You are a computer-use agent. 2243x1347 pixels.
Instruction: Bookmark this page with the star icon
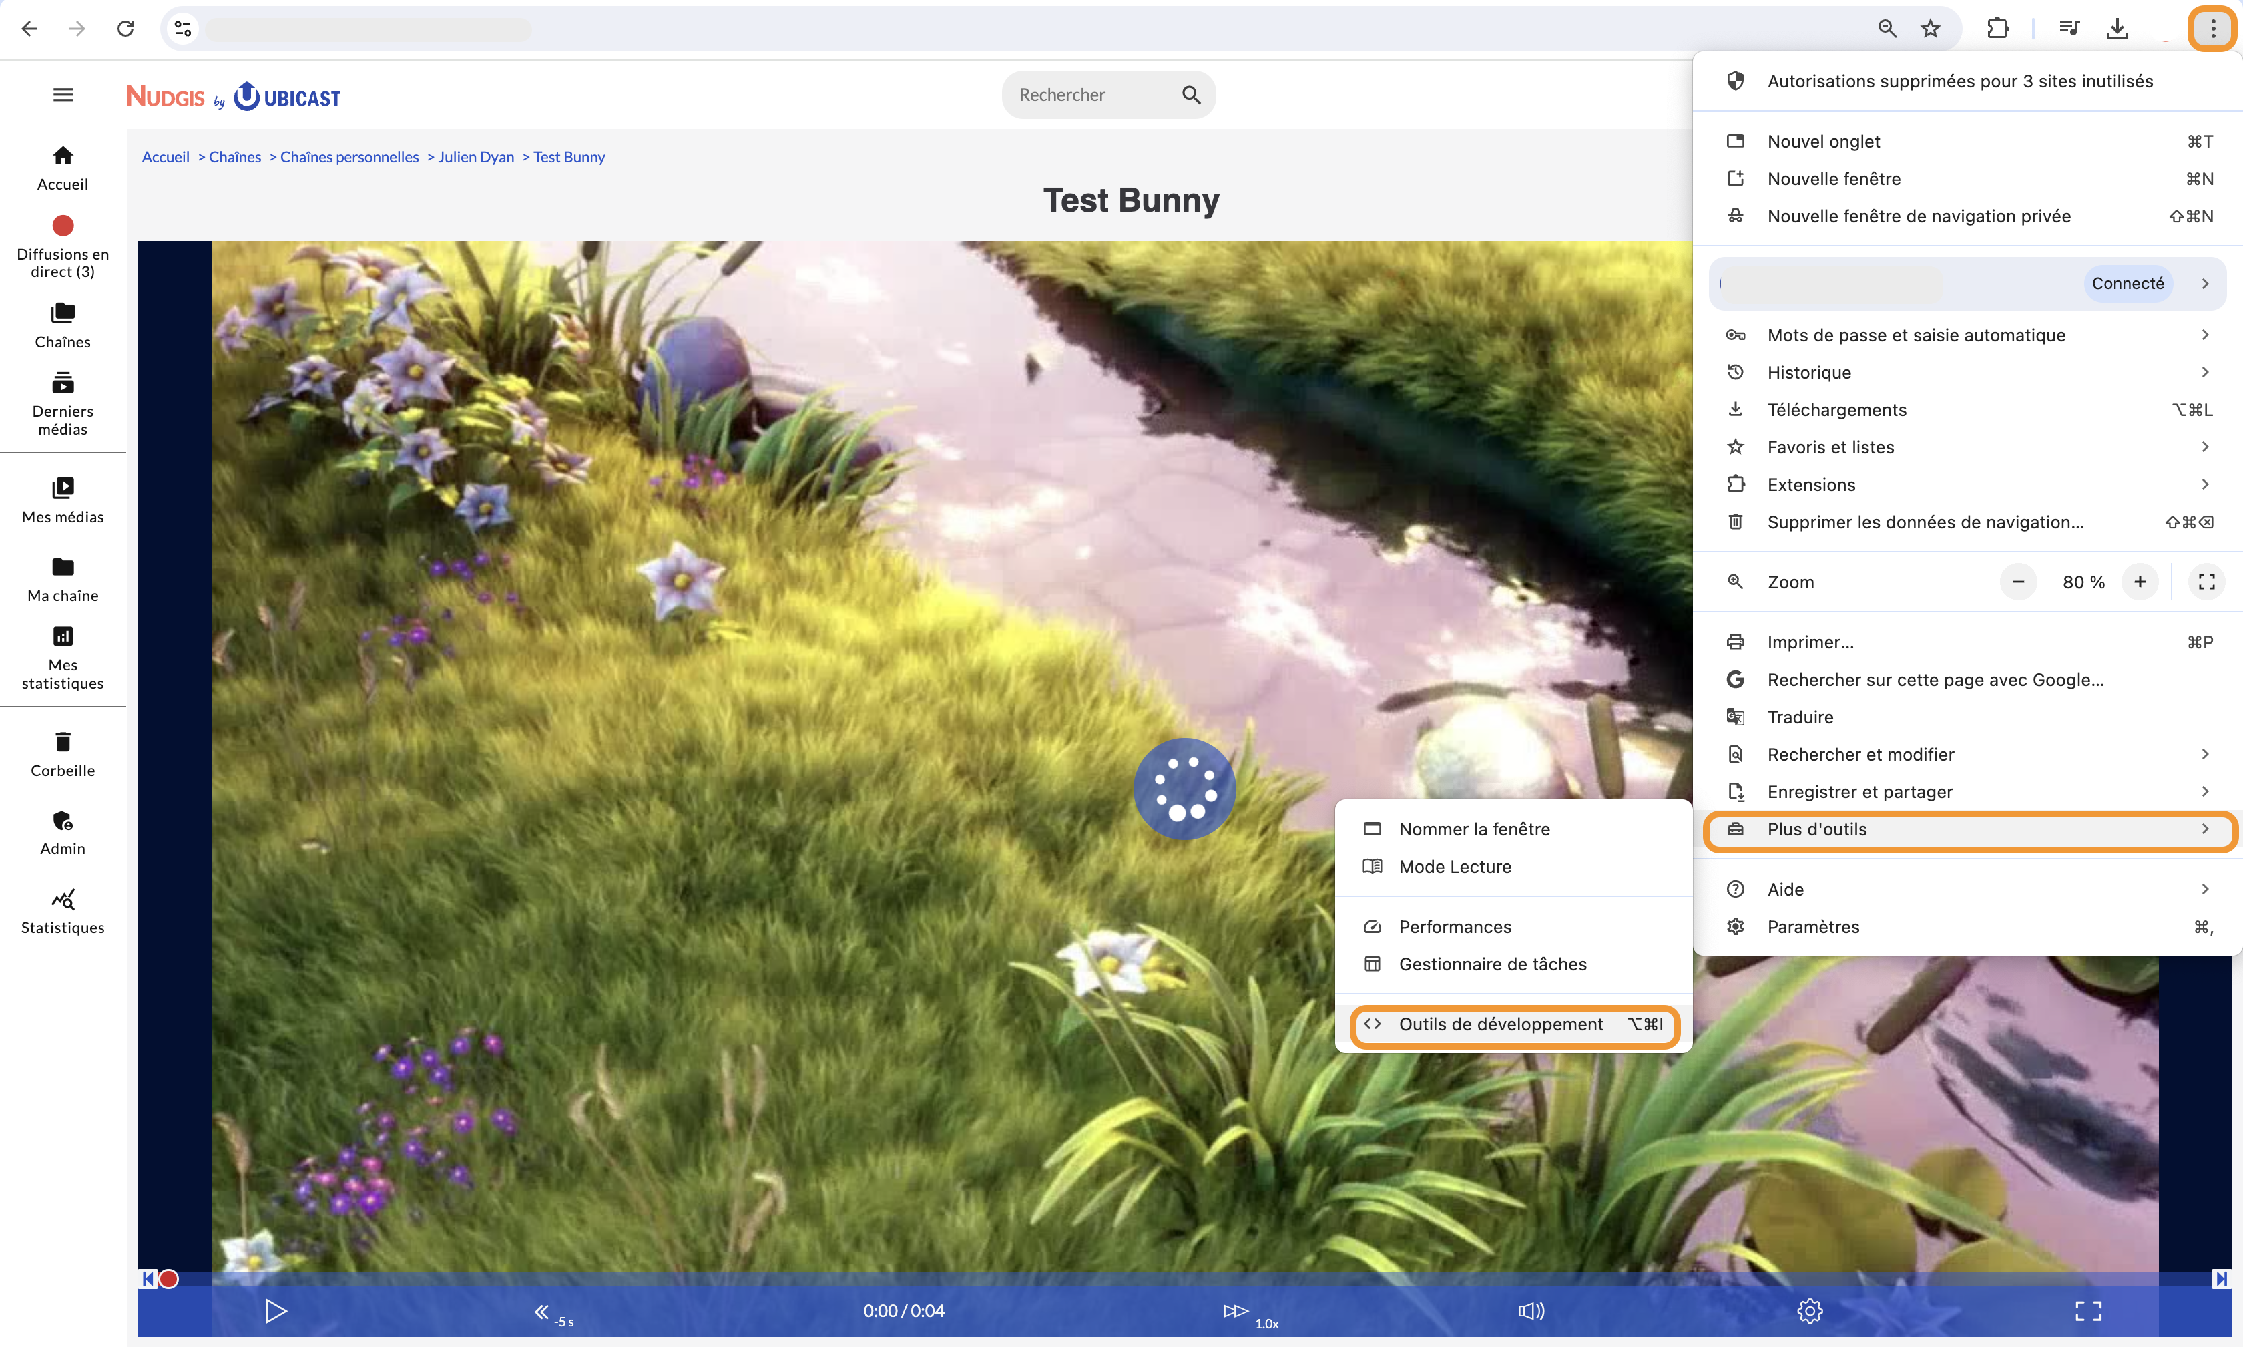click(x=1931, y=29)
